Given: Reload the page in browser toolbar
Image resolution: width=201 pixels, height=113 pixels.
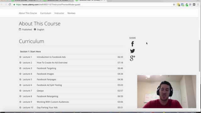Looking at the screenshot, I should [x=10, y=4].
